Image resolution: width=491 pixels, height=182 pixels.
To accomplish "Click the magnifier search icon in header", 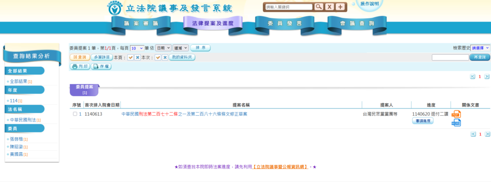I will click(318, 7).
